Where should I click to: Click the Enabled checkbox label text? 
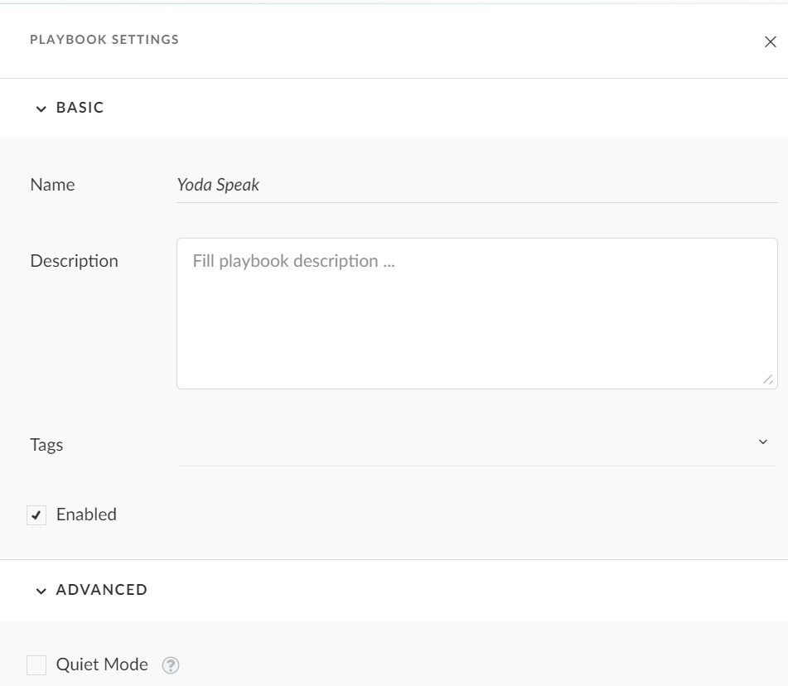[86, 514]
